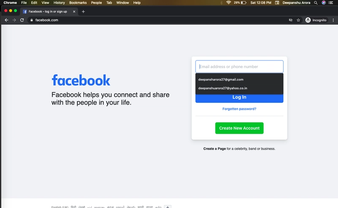Open the Tab menu

tap(109, 3)
